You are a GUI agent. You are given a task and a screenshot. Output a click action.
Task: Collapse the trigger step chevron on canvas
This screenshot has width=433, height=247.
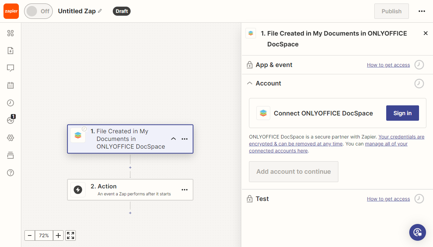(x=173, y=139)
